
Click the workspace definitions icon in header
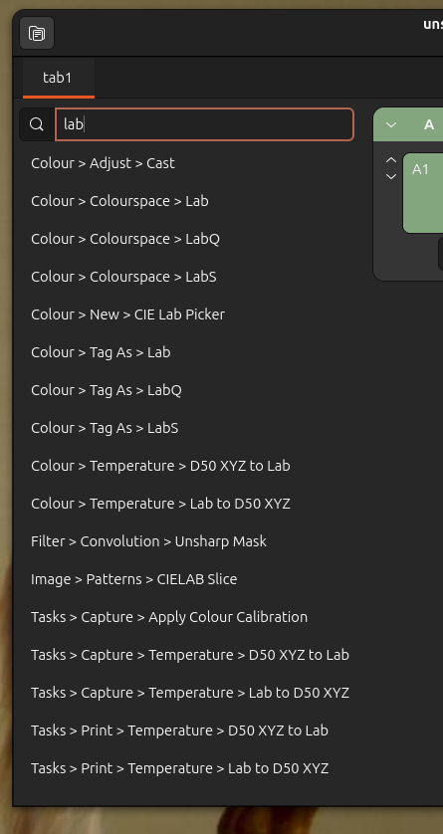tap(37, 34)
